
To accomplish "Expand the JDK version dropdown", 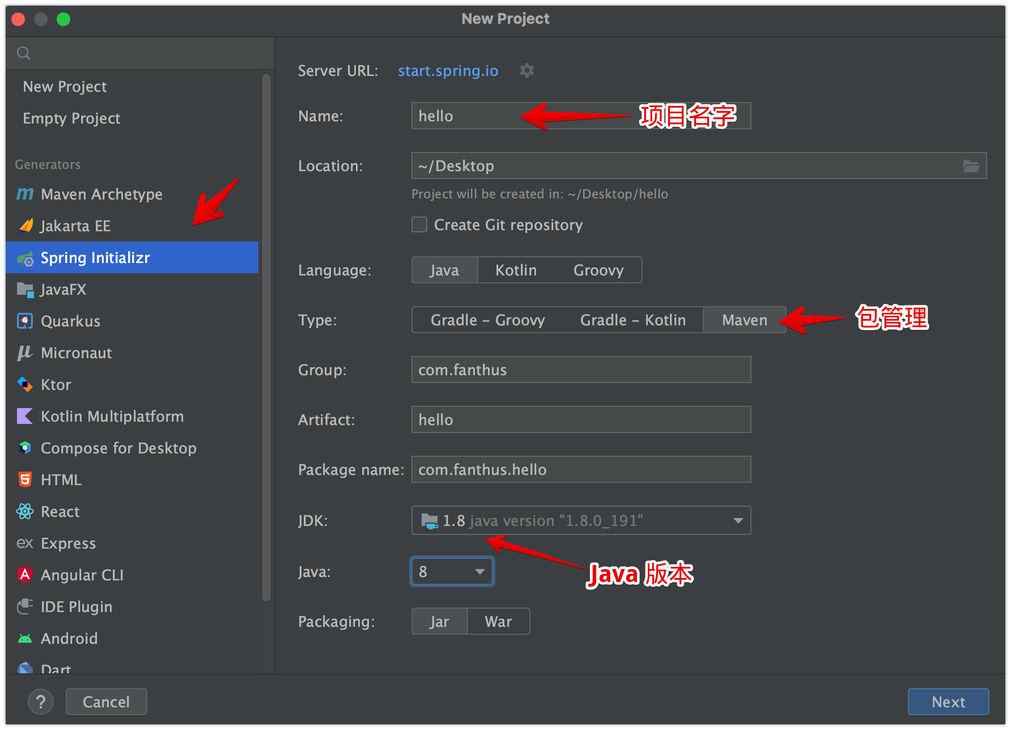I will pyautogui.click(x=738, y=521).
